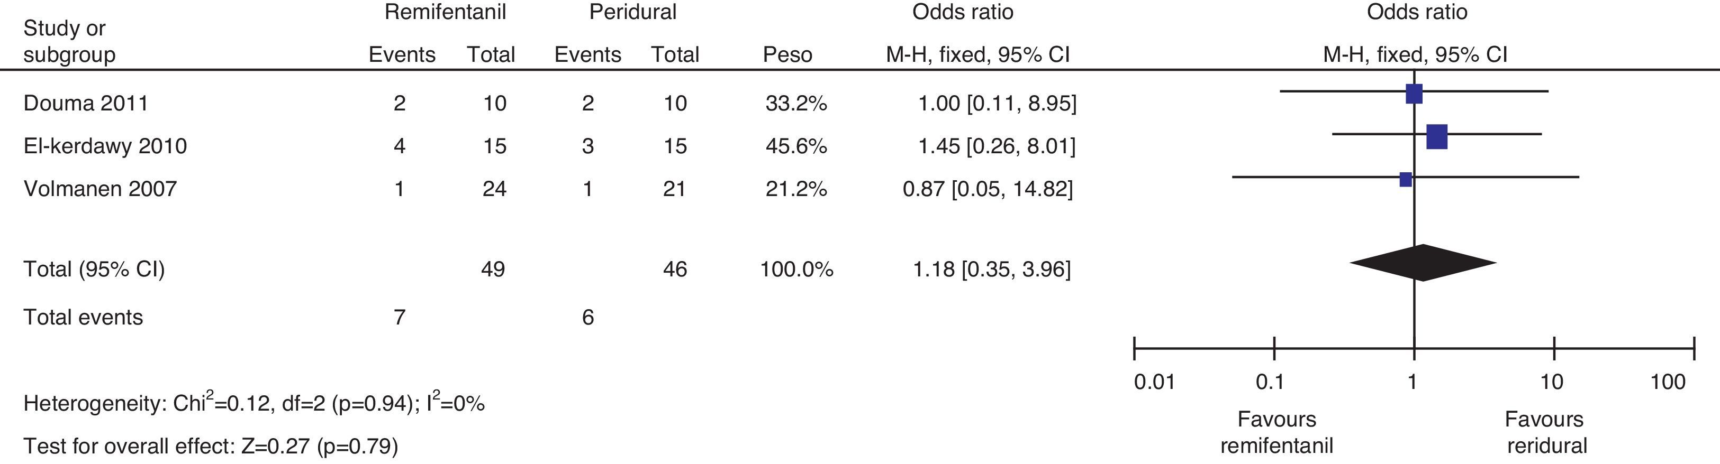Select the Douma 2011 study label

click(x=85, y=104)
